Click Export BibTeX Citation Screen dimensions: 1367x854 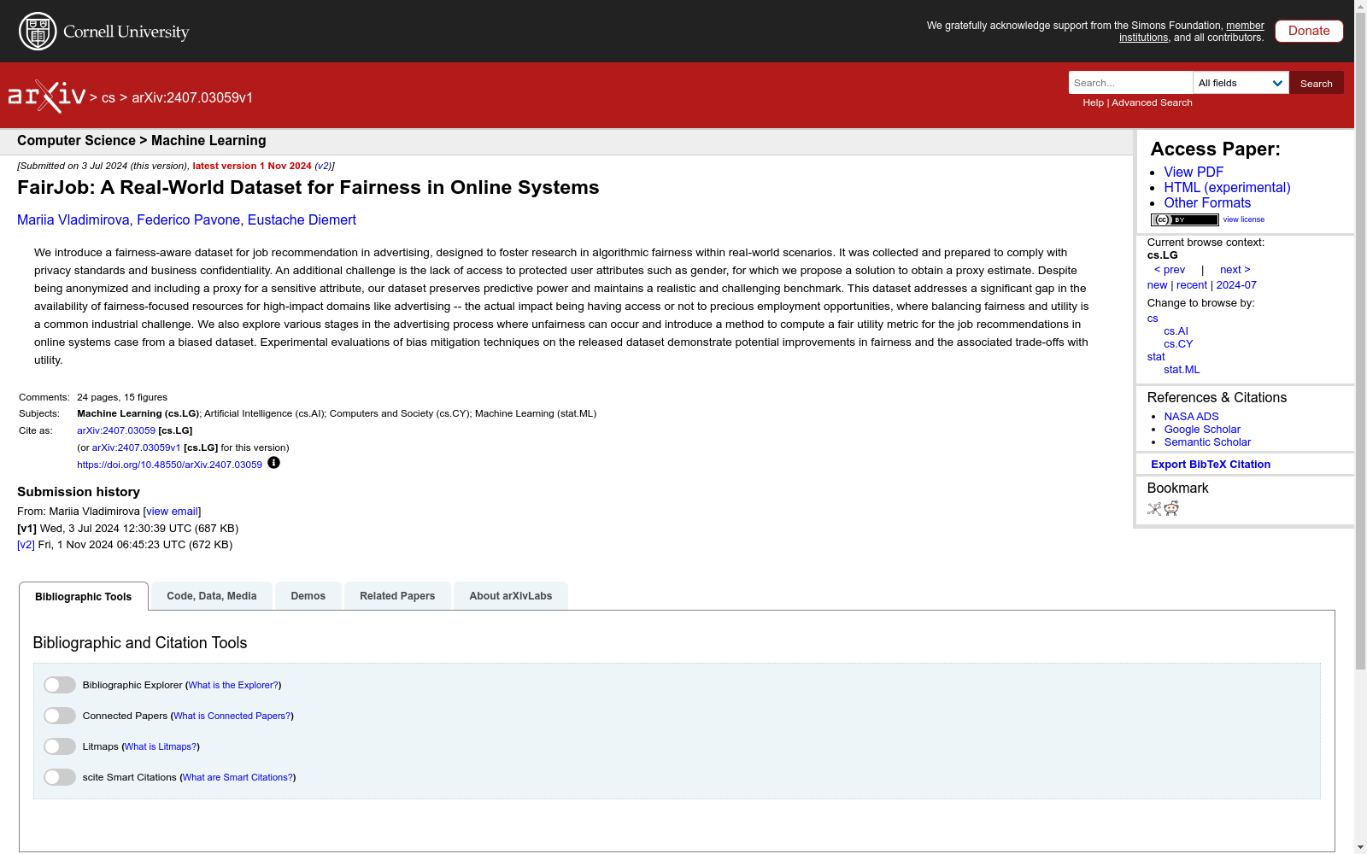click(1211, 465)
